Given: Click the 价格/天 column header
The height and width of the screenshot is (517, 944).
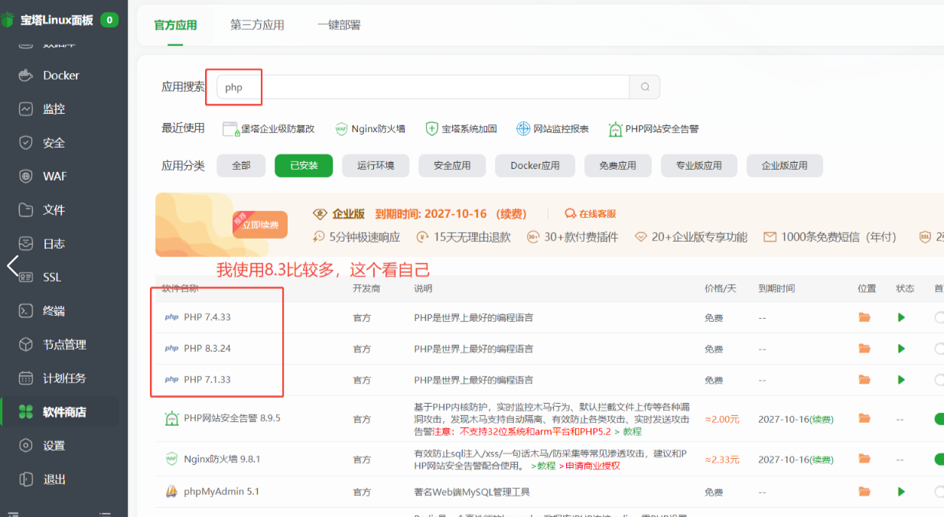Looking at the screenshot, I should [719, 288].
